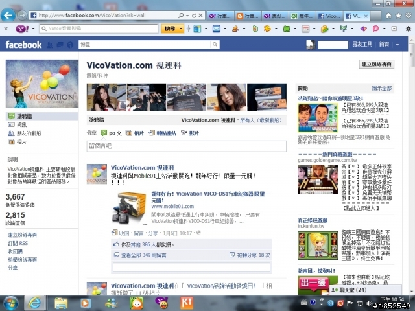The image size is (415, 311).
Task: Open Yahoo toolbar settings gear
Action: [x=409, y=29]
